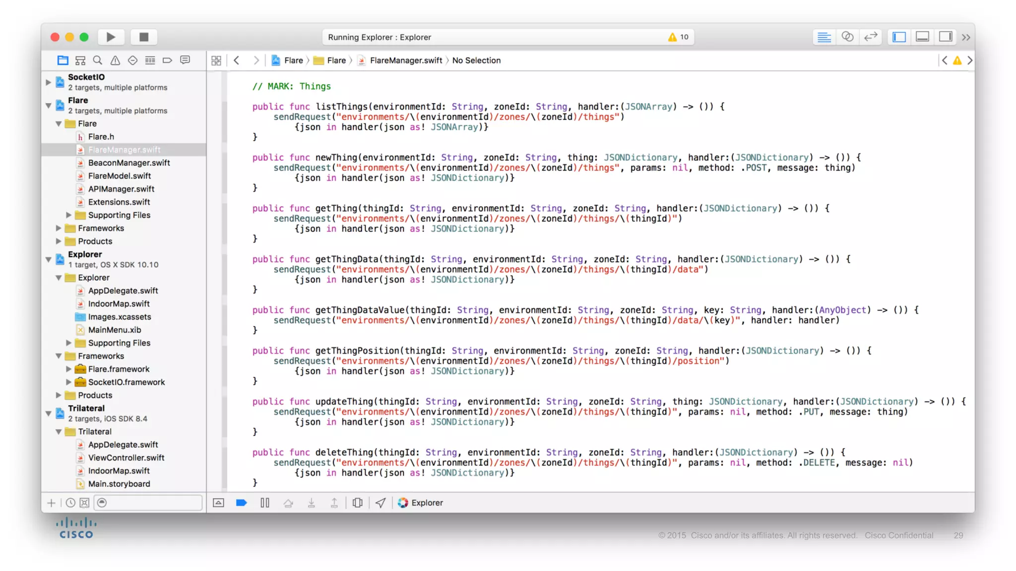1016x571 pixels.
Task: Select FlareManager.swift in the jump bar
Action: tap(405, 60)
